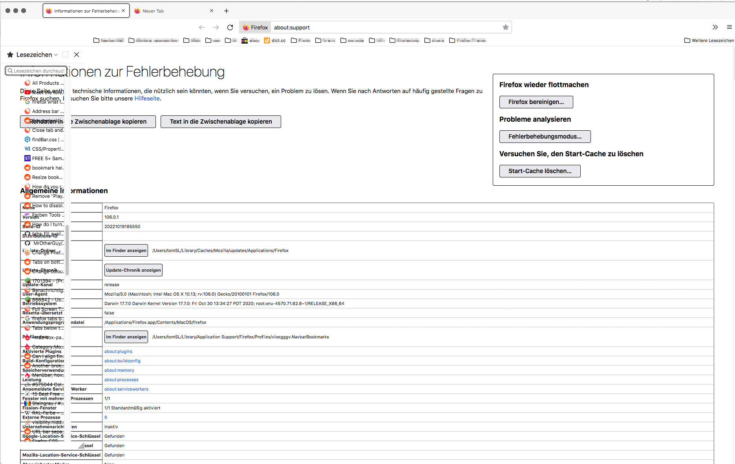This screenshot has width=735, height=464.
Task: Open the about:memory link
Action: pos(119,370)
